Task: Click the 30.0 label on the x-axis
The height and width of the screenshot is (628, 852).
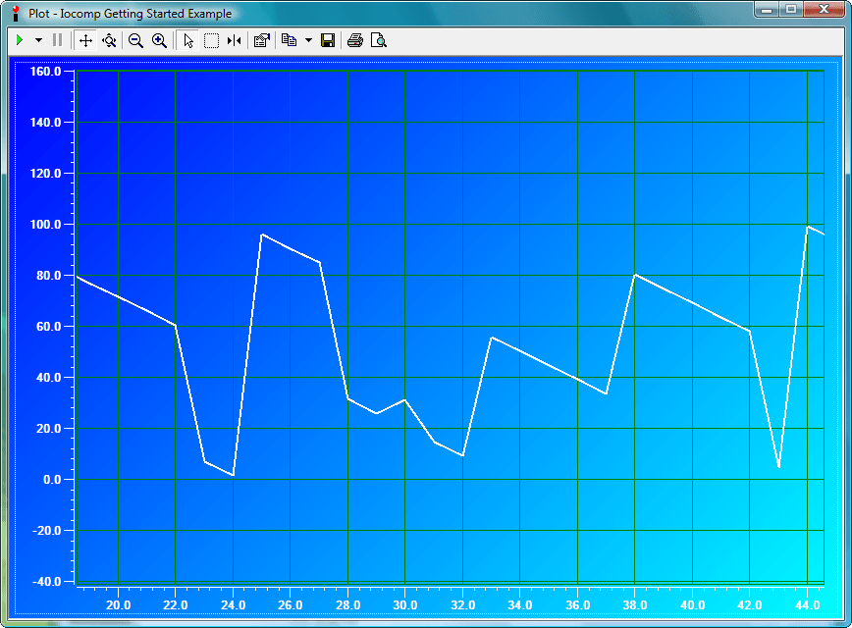Action: click(404, 605)
